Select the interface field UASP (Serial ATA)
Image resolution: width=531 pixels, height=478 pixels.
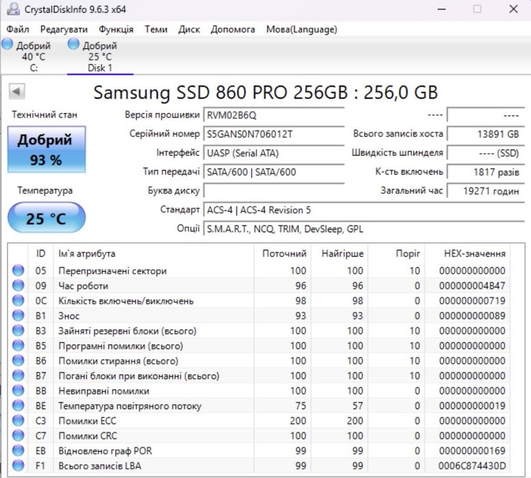tap(274, 153)
